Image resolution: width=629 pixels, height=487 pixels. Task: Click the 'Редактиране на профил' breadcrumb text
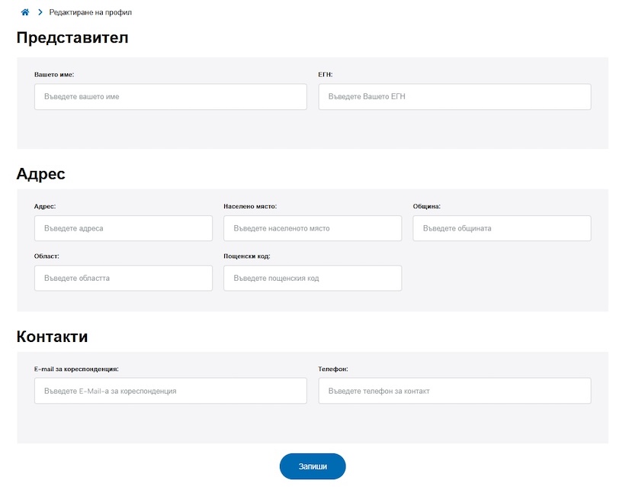coord(91,13)
